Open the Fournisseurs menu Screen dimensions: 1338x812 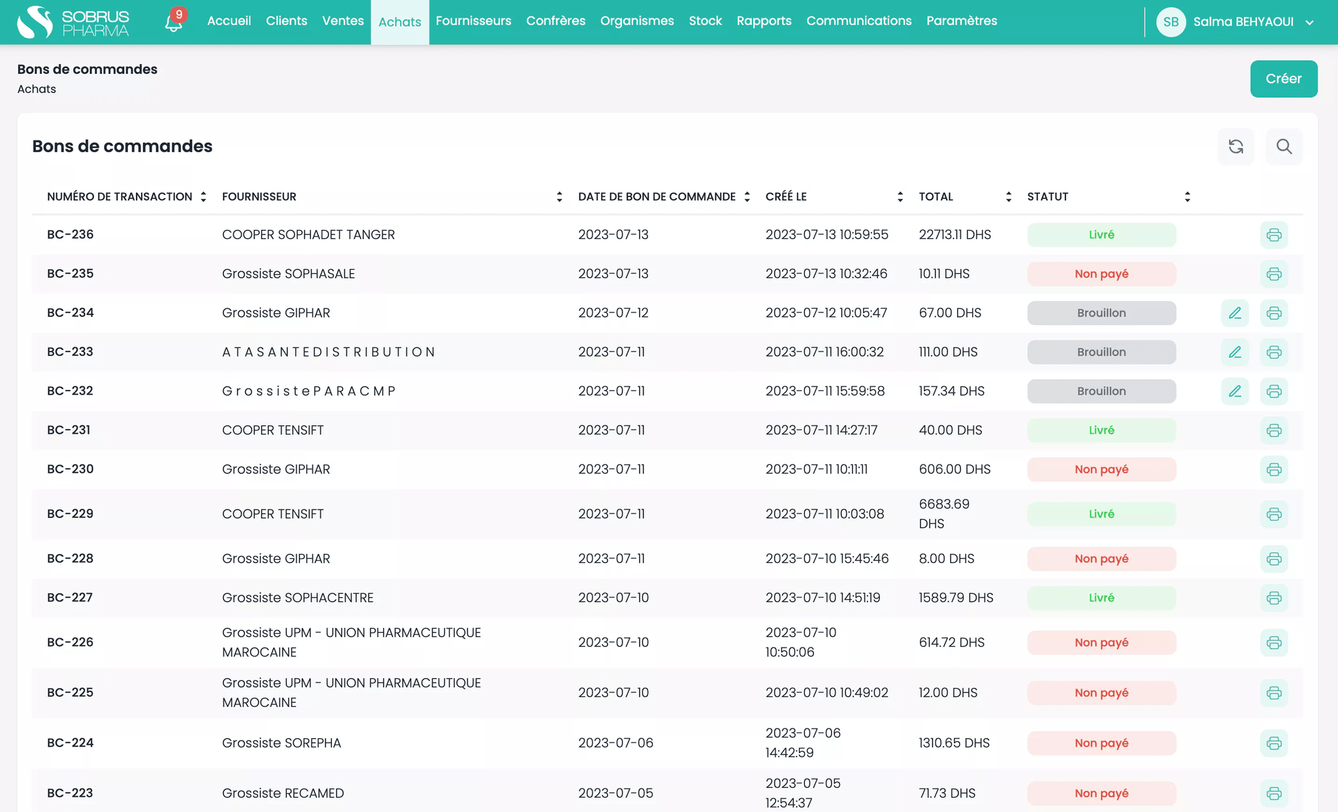tap(474, 21)
